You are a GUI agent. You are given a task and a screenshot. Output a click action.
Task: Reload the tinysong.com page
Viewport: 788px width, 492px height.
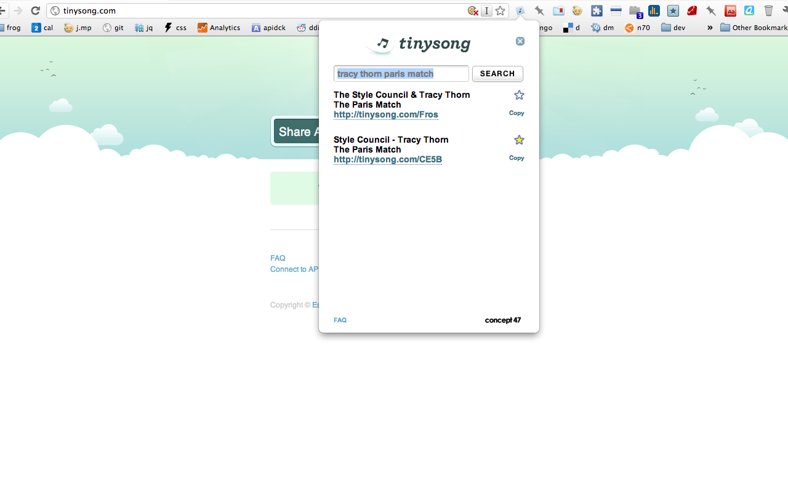[35, 10]
